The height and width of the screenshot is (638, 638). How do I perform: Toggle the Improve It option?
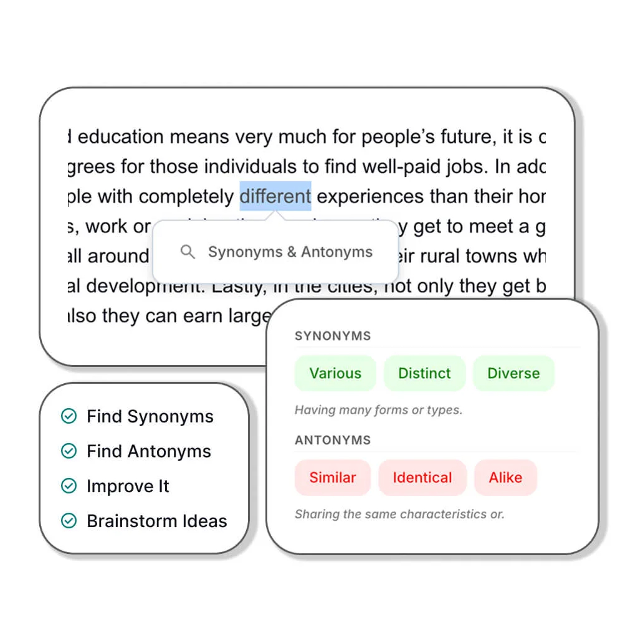click(x=127, y=485)
